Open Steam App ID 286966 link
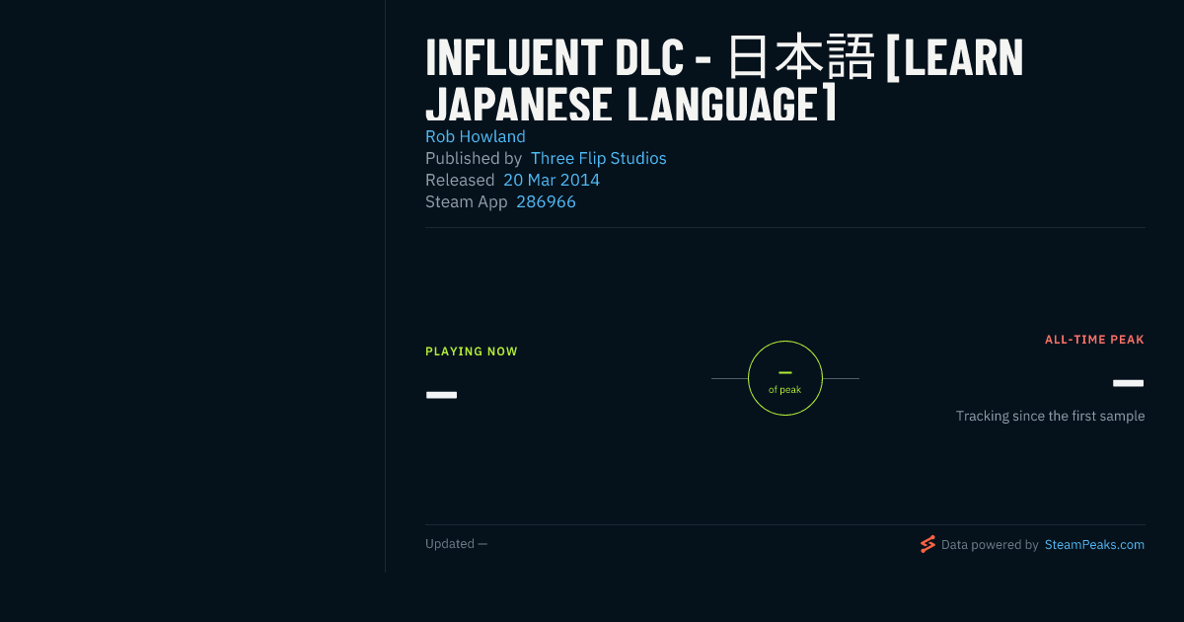The image size is (1184, 622). point(546,201)
